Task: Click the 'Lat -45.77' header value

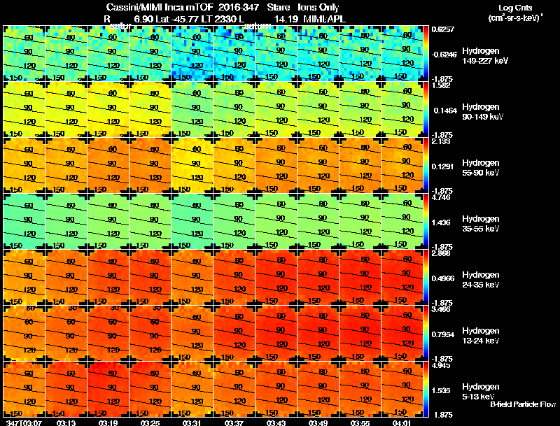Action: (x=178, y=19)
